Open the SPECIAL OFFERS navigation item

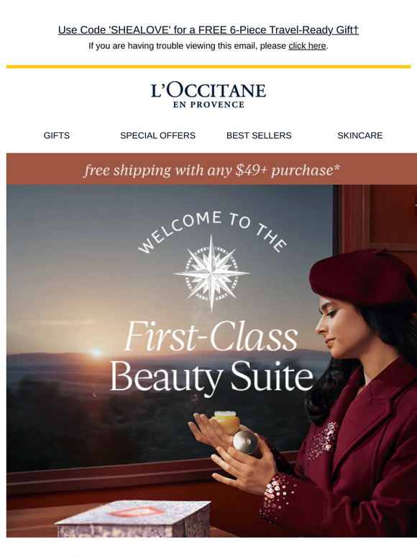pos(157,135)
